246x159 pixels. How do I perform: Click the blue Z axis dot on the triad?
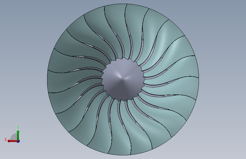[18, 141]
